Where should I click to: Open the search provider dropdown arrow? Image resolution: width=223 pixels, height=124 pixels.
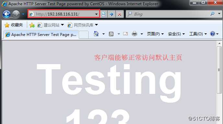click(219, 14)
